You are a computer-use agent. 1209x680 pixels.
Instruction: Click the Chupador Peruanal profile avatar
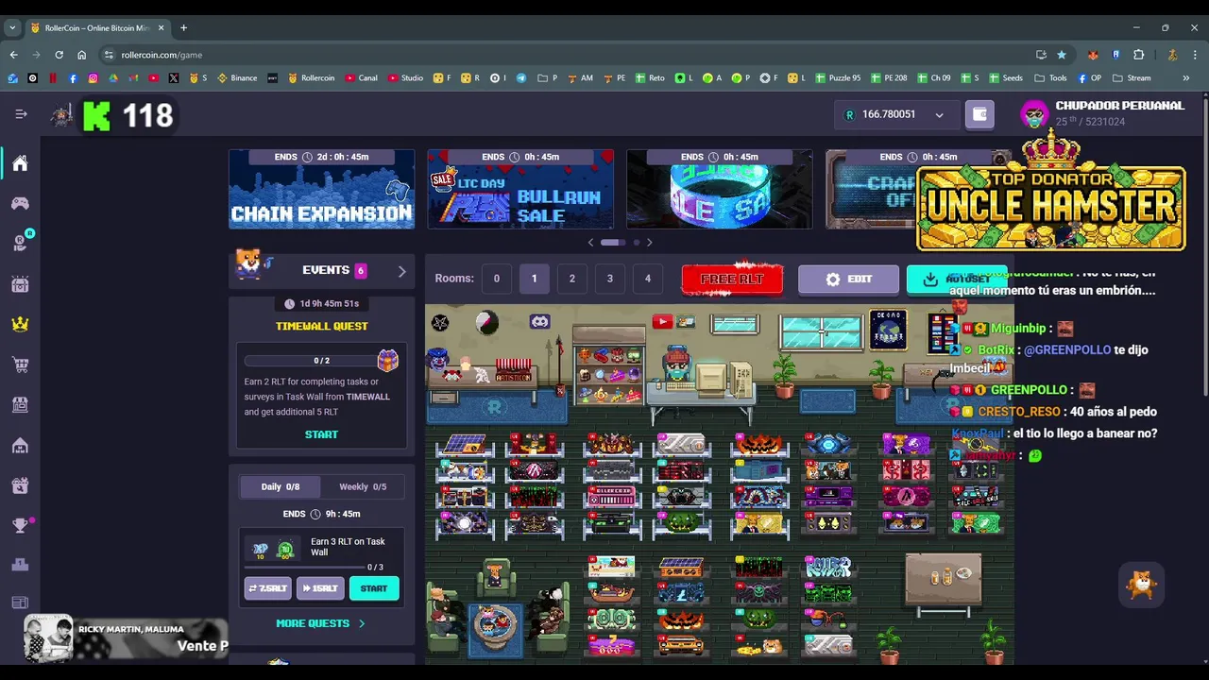pyautogui.click(x=1035, y=114)
